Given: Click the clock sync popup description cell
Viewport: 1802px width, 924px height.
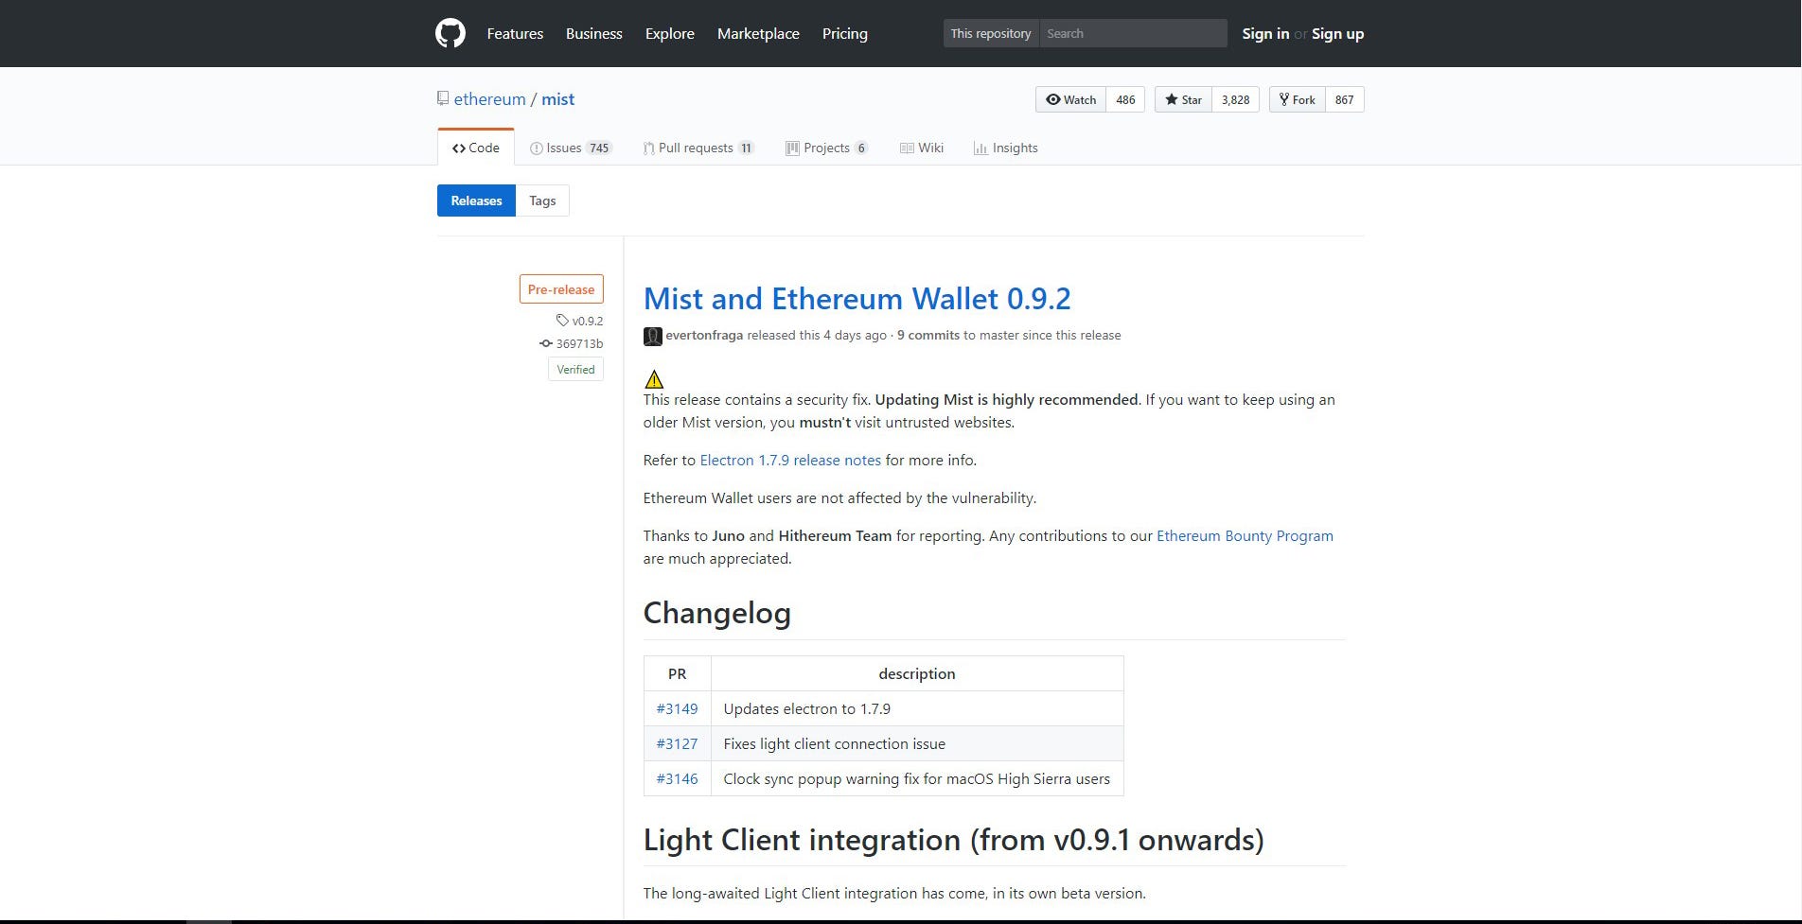Looking at the screenshot, I should click(917, 778).
